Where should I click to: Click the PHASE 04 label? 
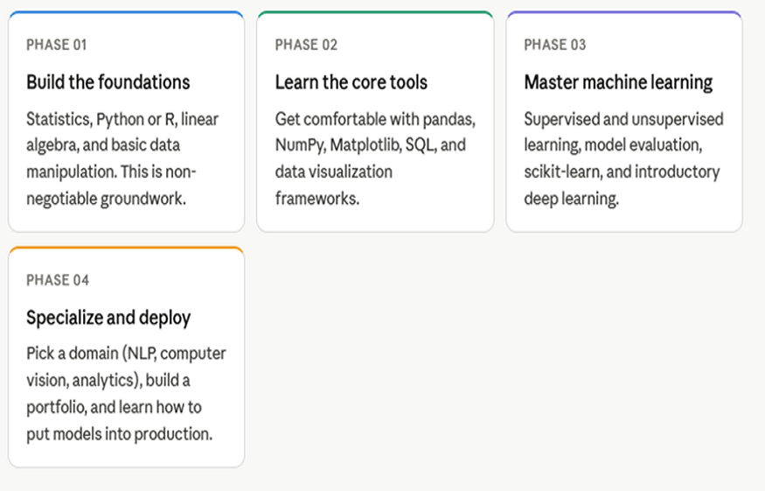[58, 280]
